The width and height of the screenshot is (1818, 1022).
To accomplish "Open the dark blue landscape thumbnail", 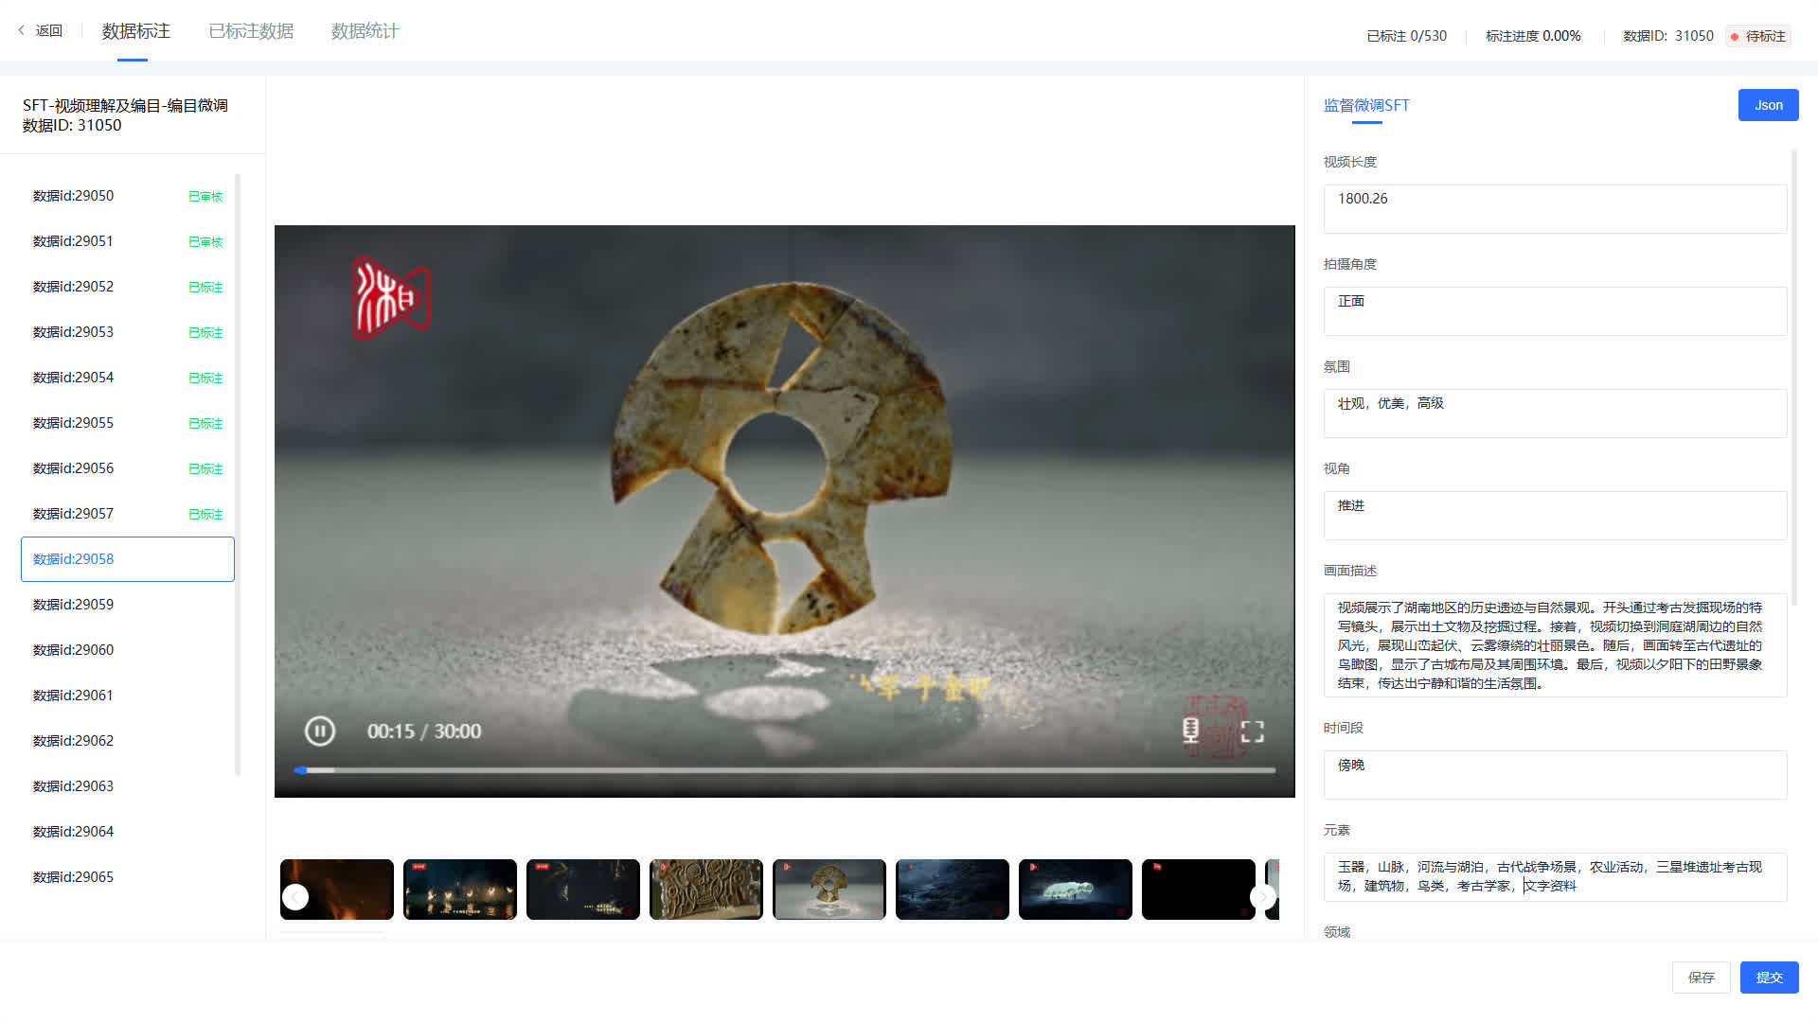I will 953,890.
